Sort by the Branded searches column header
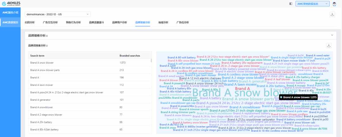This screenshot has width=342, height=137. 130,55
